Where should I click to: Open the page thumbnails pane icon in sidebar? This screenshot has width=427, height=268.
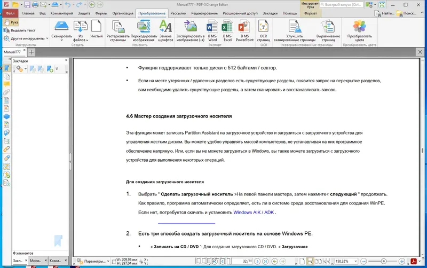click(x=6, y=76)
